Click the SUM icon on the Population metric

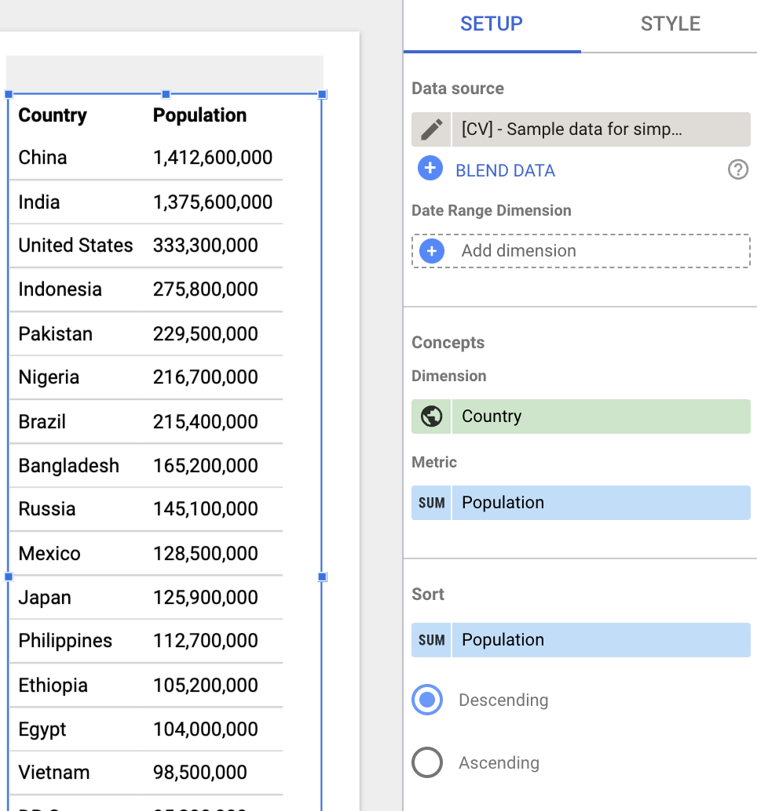click(x=430, y=503)
